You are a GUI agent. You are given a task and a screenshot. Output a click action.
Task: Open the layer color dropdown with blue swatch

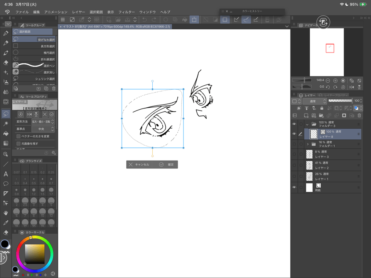[x=358, y=108]
